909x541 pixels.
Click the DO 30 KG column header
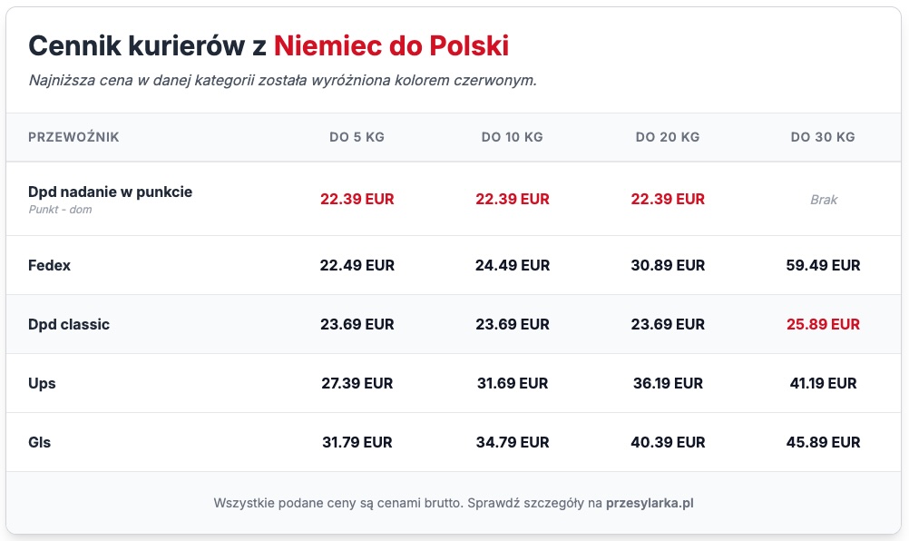823,137
